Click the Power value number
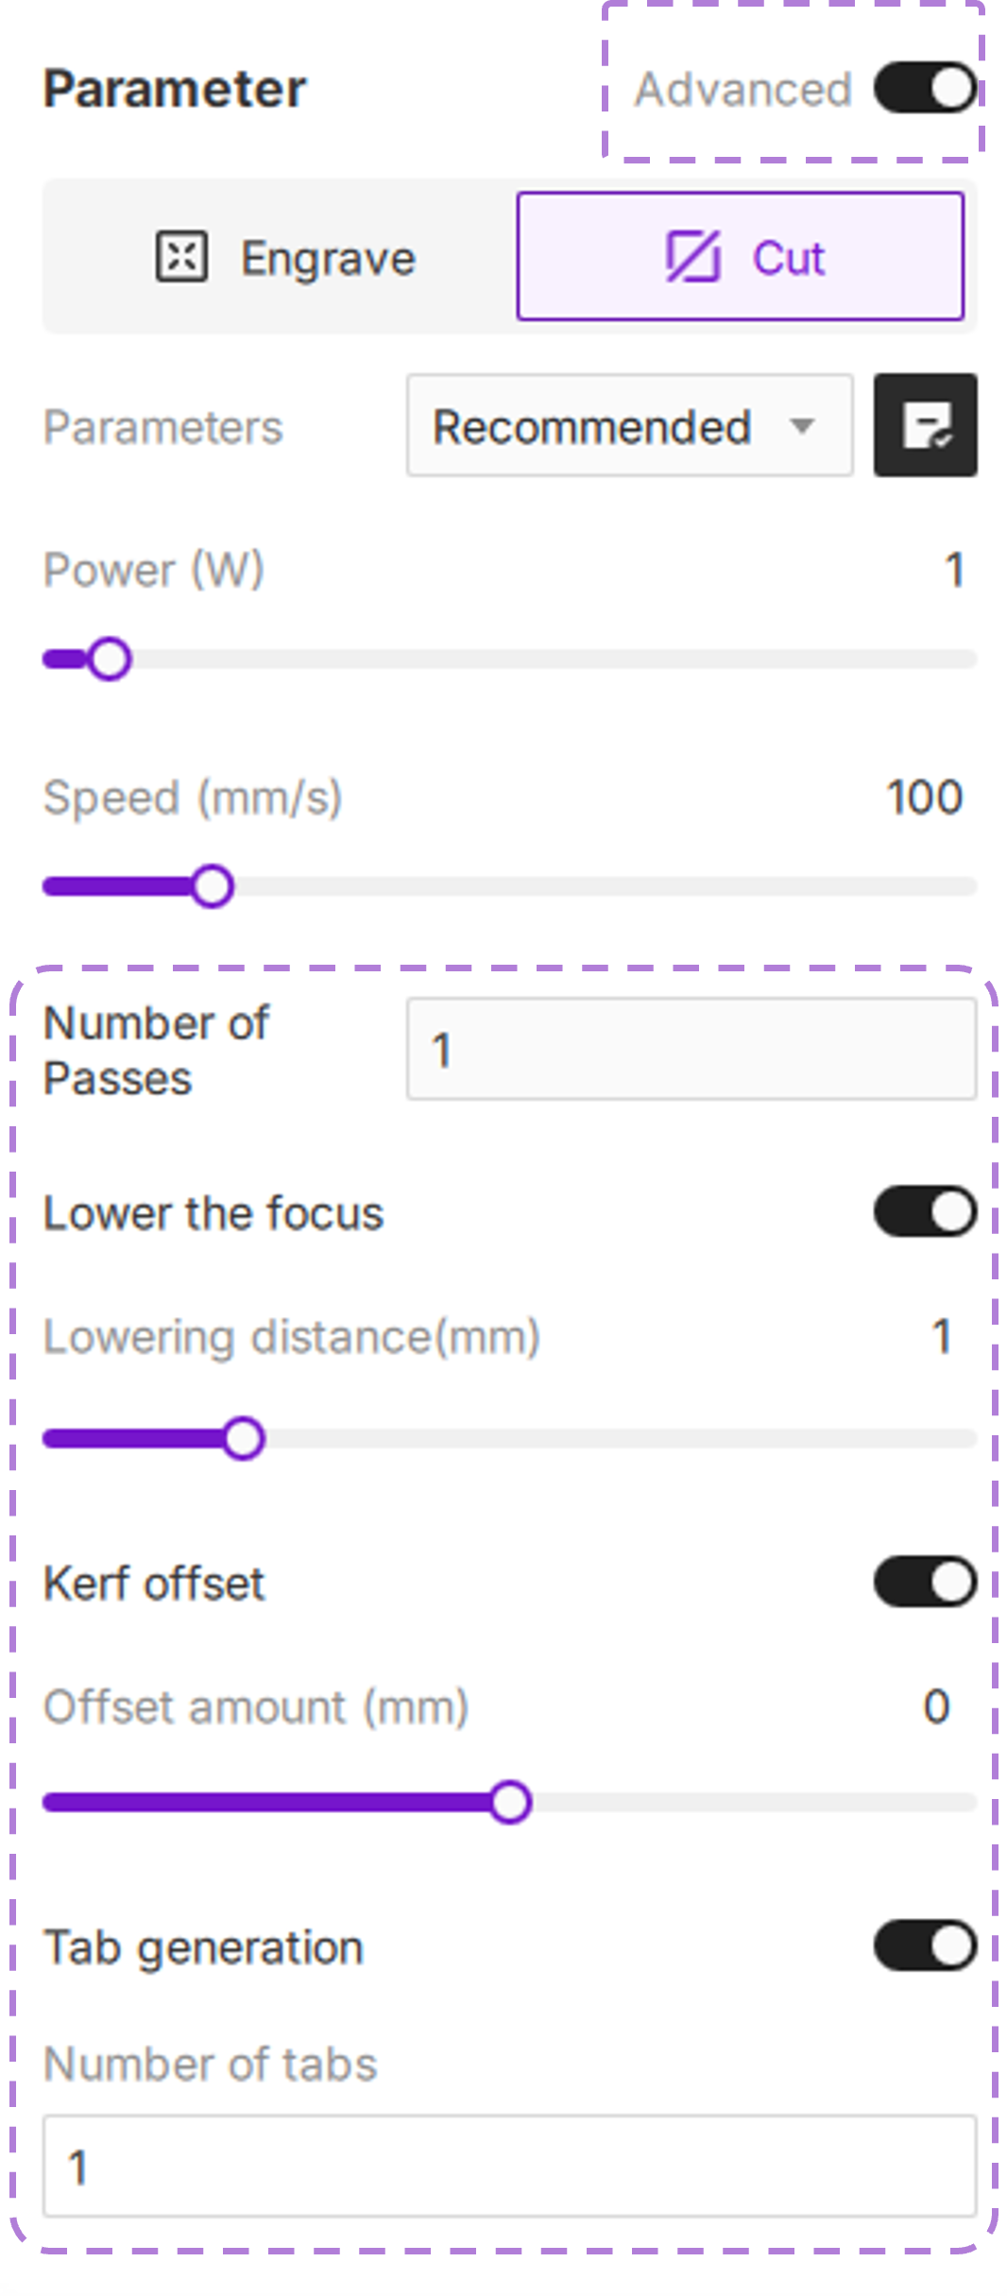This screenshot has height=2296, width=1007. [954, 571]
